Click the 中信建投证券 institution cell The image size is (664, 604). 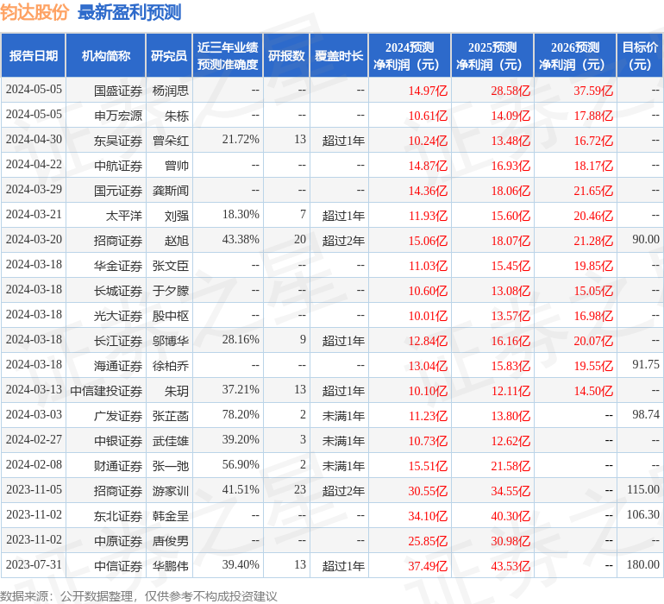coord(106,391)
